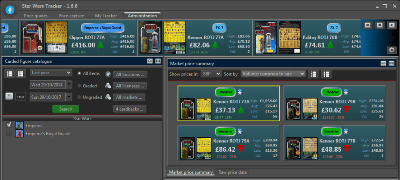Click the blue figure app logo
The image size is (400, 180).
click(10, 10)
